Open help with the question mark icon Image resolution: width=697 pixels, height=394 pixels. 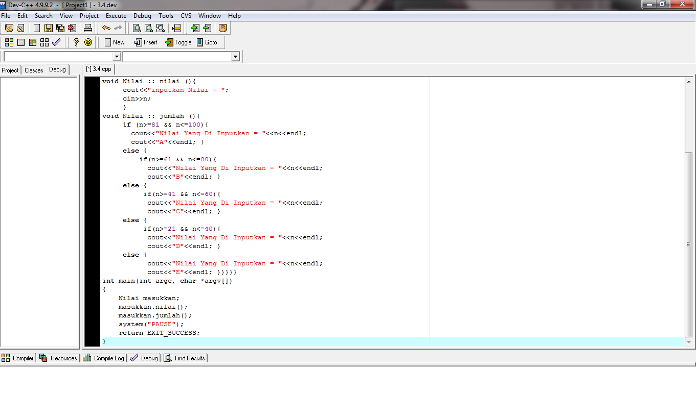76,42
